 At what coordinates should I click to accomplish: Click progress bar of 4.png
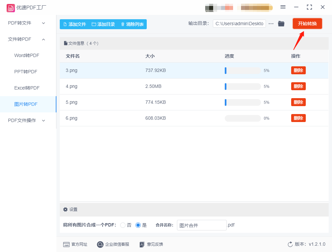pyautogui.click(x=243, y=87)
